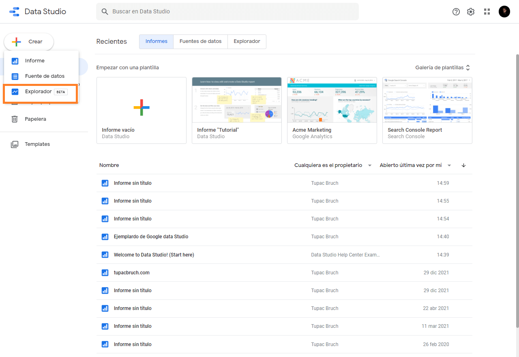Click the Templates gallery icon

pos(15,144)
